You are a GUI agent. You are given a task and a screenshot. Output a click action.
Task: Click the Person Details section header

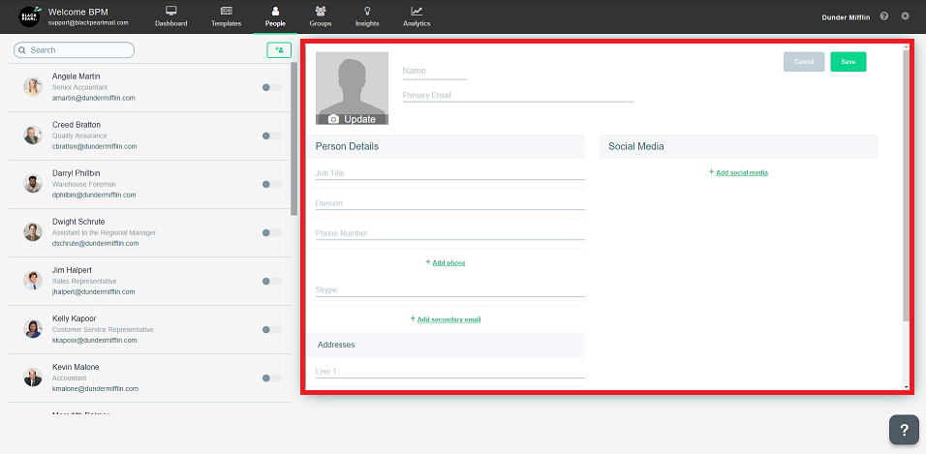446,146
